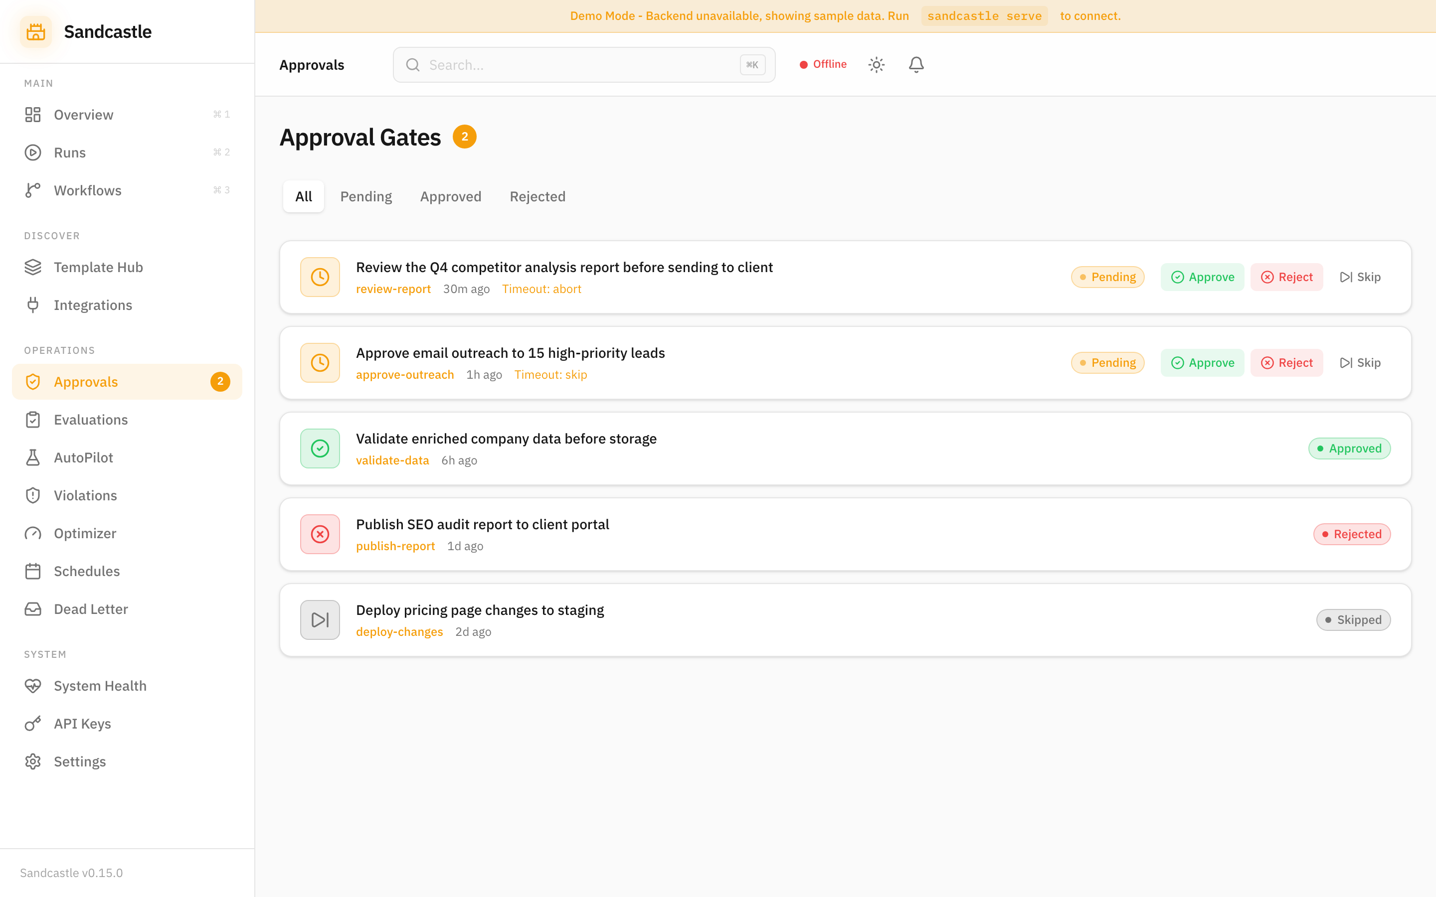Toggle the theme with the sun icon
1436x897 pixels.
[877, 64]
